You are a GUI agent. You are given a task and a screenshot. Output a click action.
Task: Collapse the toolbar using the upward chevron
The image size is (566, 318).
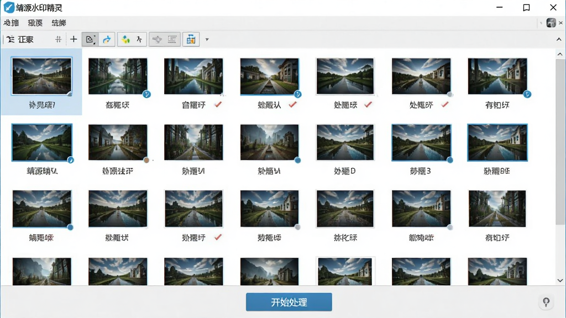pyautogui.click(x=559, y=39)
